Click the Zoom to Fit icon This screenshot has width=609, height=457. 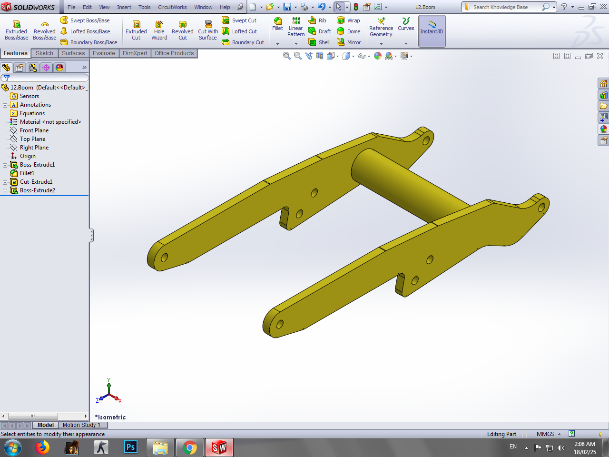click(x=287, y=56)
